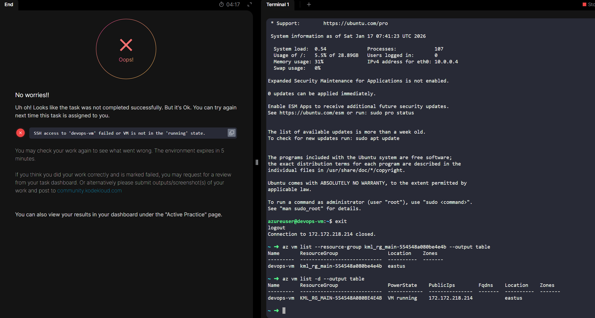Click the green arrow at the terminal prompt

point(276,311)
